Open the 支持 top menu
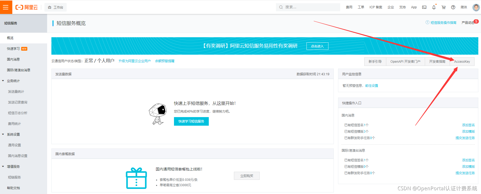The height and width of the screenshot is (194, 481). click(x=403, y=7)
